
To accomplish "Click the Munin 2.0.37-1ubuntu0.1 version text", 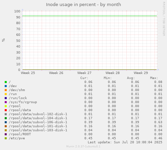I will tap(83, 146).
